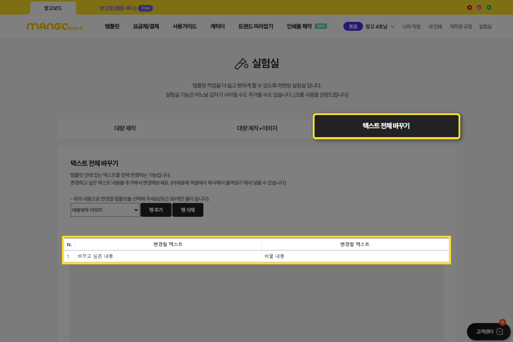Click the green Naver Band icon
This screenshot has height=342, width=513.
pyautogui.click(x=489, y=7)
